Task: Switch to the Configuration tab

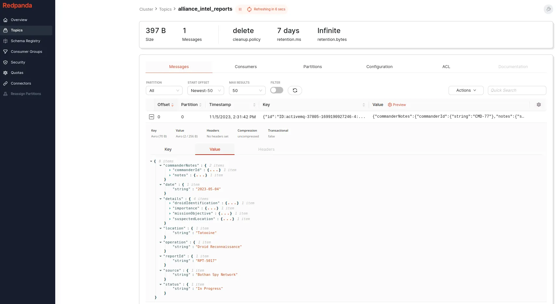Action: point(379,67)
